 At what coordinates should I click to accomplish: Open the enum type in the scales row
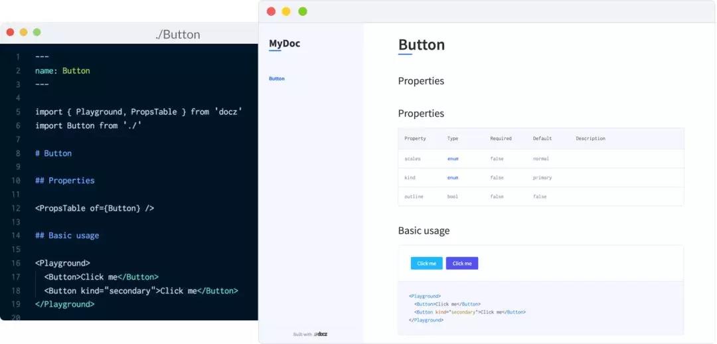pos(453,159)
